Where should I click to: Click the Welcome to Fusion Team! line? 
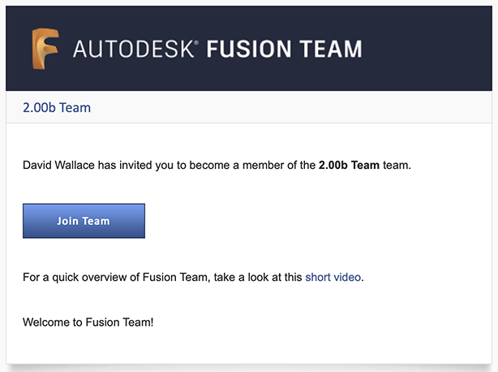click(x=88, y=322)
